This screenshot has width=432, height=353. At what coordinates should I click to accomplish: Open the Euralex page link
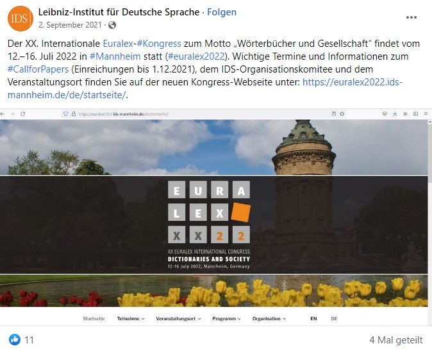coord(118,44)
